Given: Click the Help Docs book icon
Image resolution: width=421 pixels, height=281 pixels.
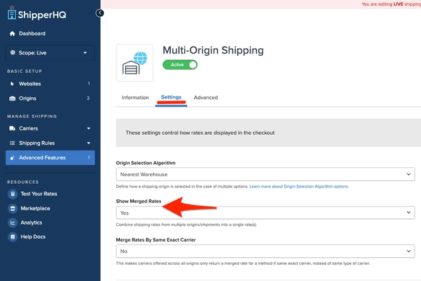Looking at the screenshot, I should (x=12, y=237).
